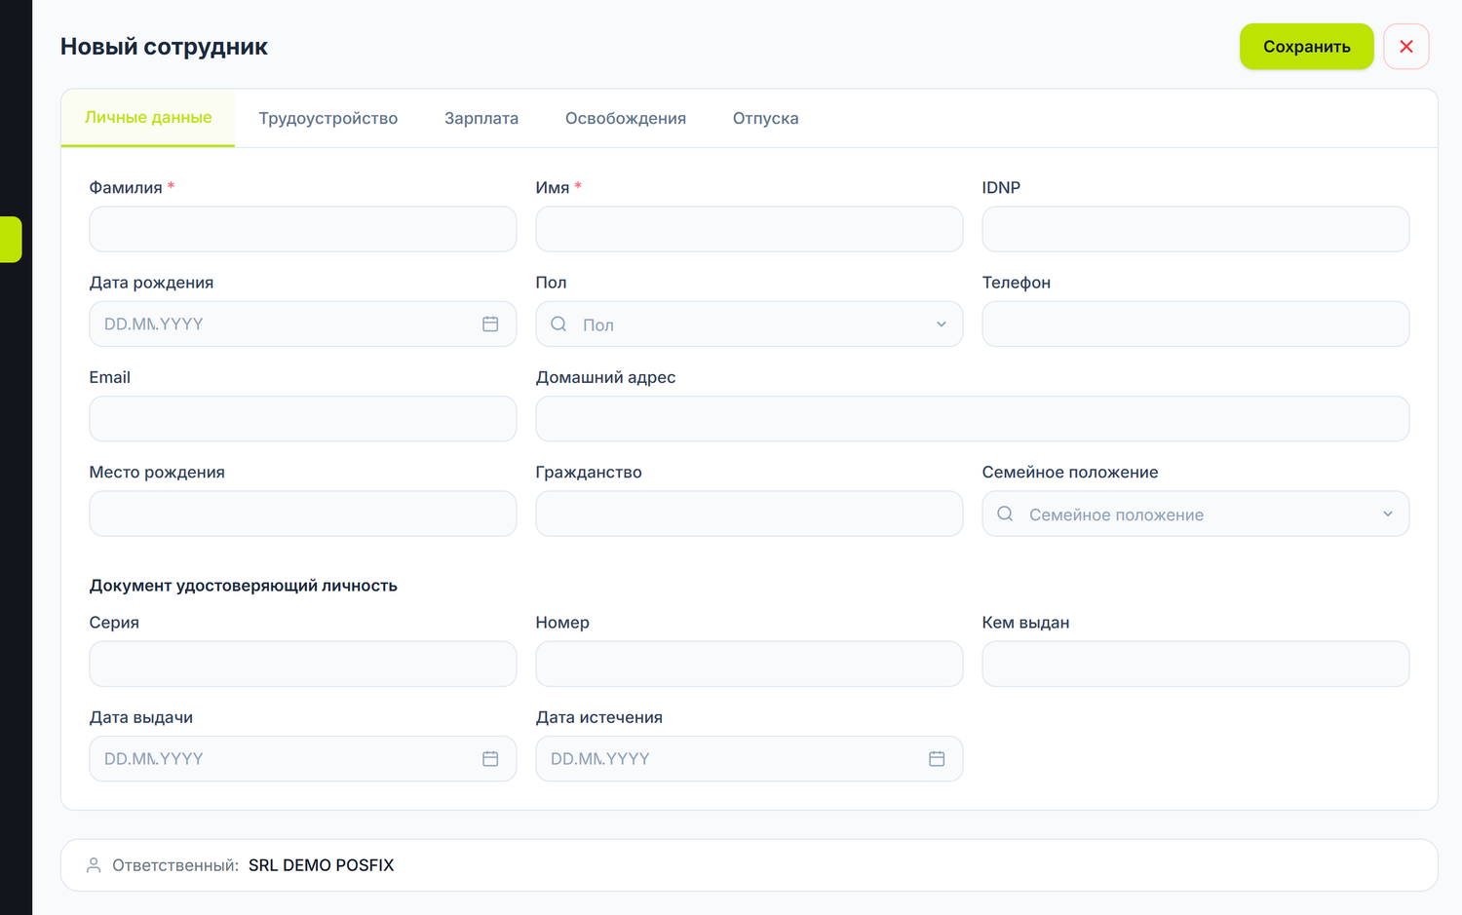This screenshot has height=915, width=1462.
Task: Click the search icon in Пол dropdown
Action: tap(558, 324)
